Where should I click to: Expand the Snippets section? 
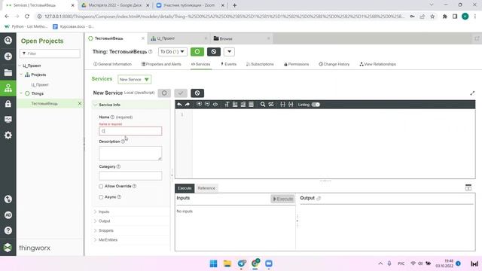(x=96, y=230)
